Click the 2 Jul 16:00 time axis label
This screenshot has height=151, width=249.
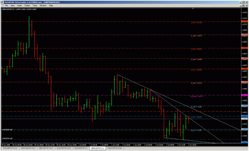(192, 145)
